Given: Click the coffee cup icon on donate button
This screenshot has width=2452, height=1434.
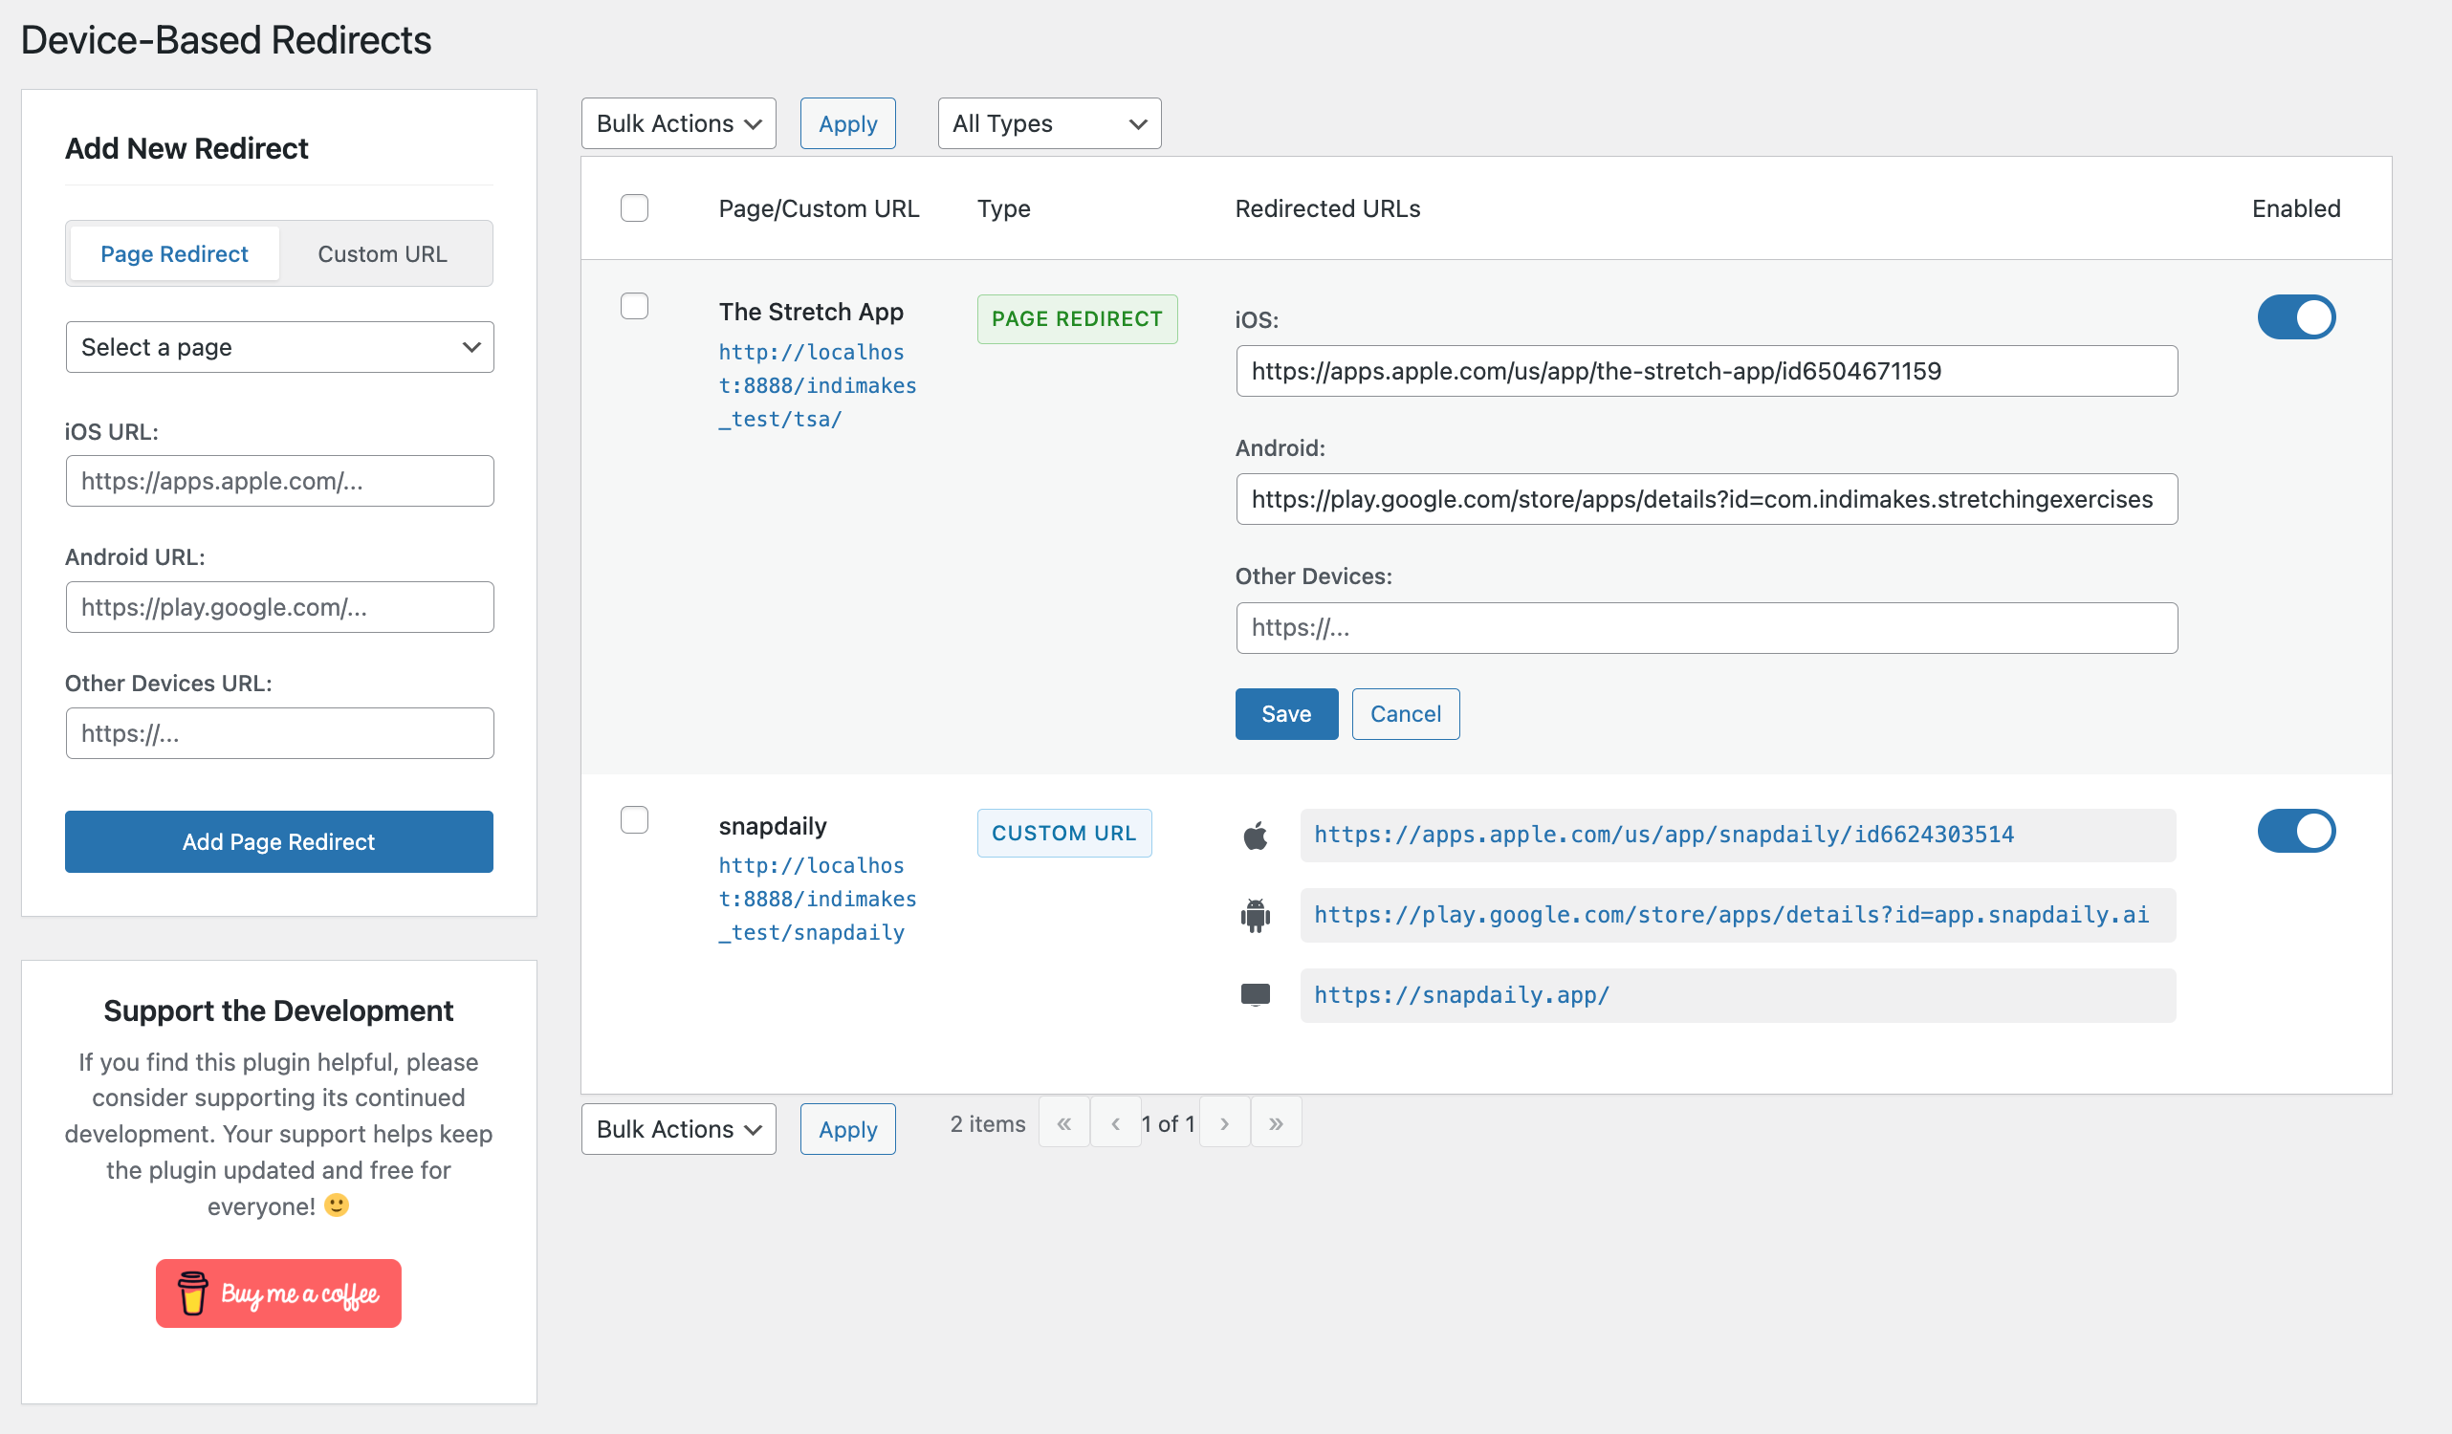Looking at the screenshot, I should pos(192,1293).
